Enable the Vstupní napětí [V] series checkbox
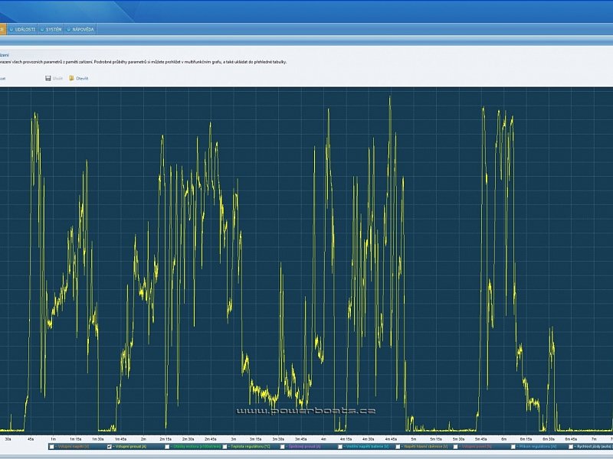 (x=51, y=447)
